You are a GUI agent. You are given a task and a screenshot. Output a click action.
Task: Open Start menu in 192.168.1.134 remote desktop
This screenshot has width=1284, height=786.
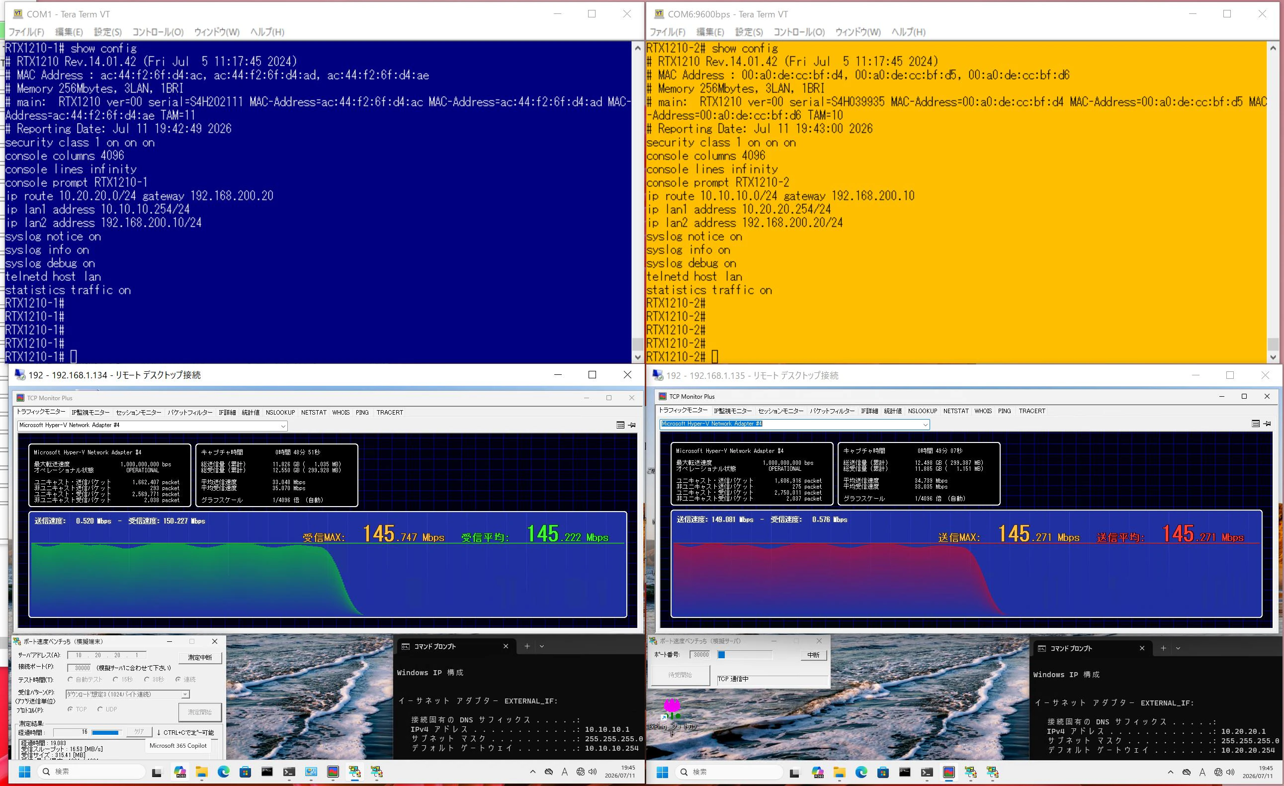24,772
